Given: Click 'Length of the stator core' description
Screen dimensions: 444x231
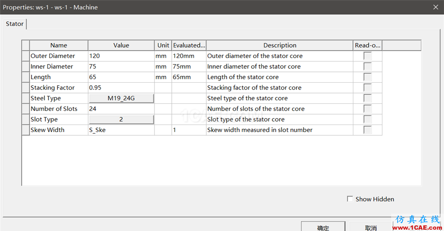Looking at the screenshot, I should click(x=280, y=77).
